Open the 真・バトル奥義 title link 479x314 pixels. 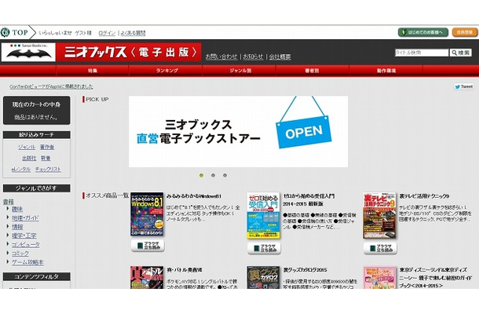point(185,270)
